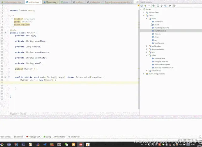Screen dimensions: 202x147
Task: Switch to ContentMapper.java tab
Action: click(12, 2)
